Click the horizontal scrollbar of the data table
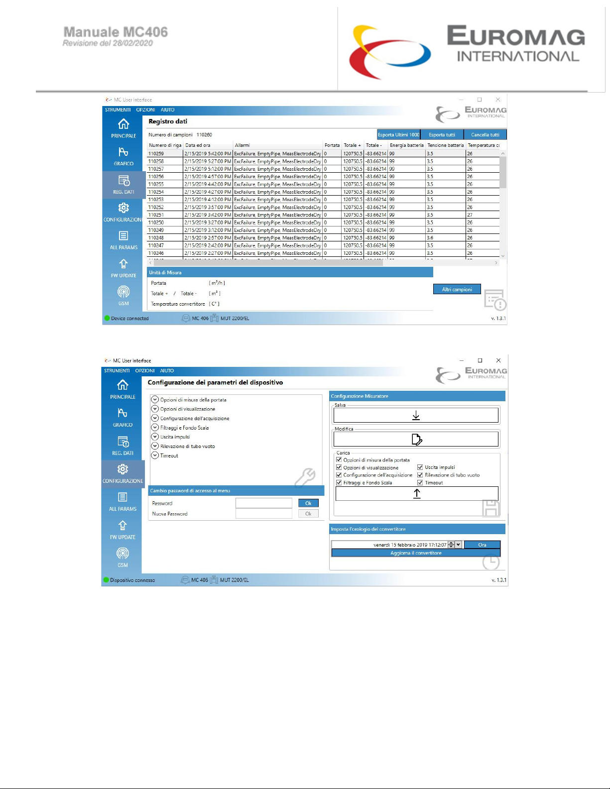610x789 pixels. (x=323, y=262)
